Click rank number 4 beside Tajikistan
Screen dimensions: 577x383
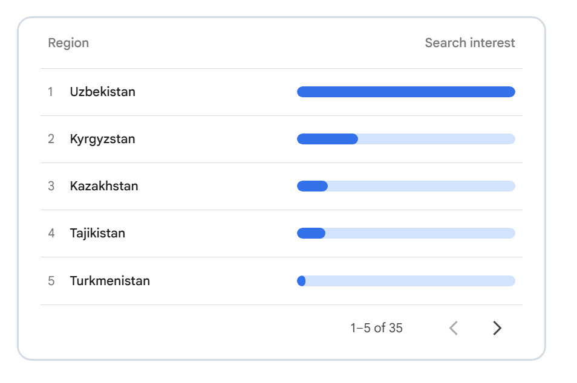click(x=51, y=233)
